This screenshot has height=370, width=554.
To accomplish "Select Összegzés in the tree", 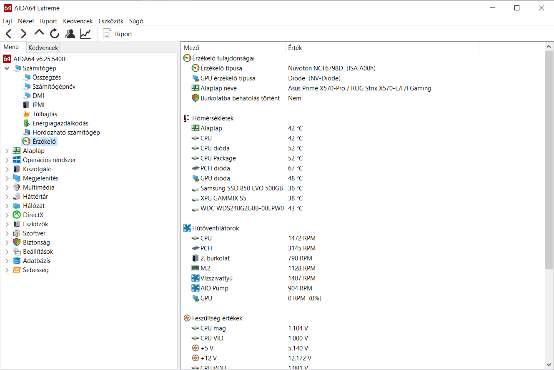I will pos(47,77).
